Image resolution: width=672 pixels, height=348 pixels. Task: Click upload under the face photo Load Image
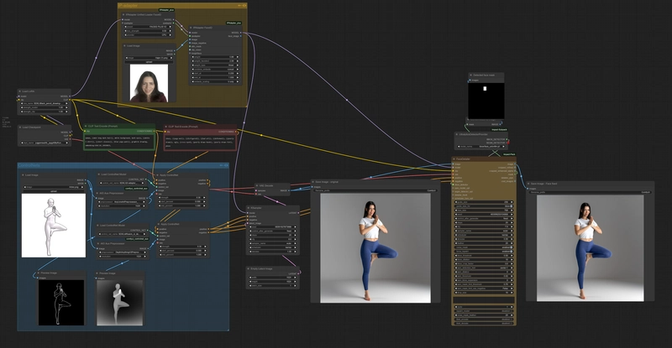149,62
